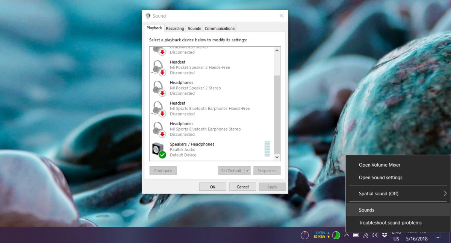Image resolution: width=451 pixels, height=243 pixels.
Task: Select the 'Realtek Audio' text line
Action: coord(182,150)
